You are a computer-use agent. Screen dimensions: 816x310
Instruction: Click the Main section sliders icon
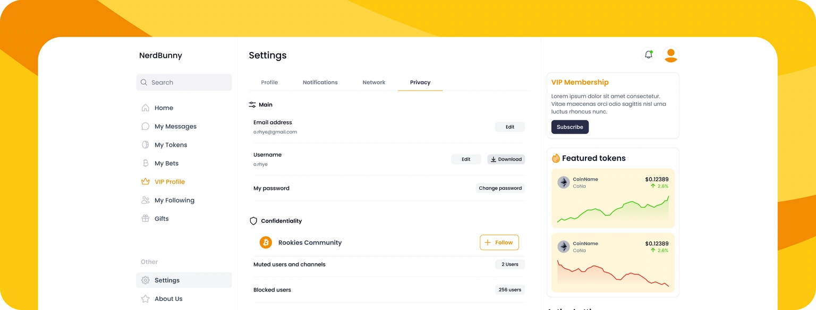click(x=252, y=105)
